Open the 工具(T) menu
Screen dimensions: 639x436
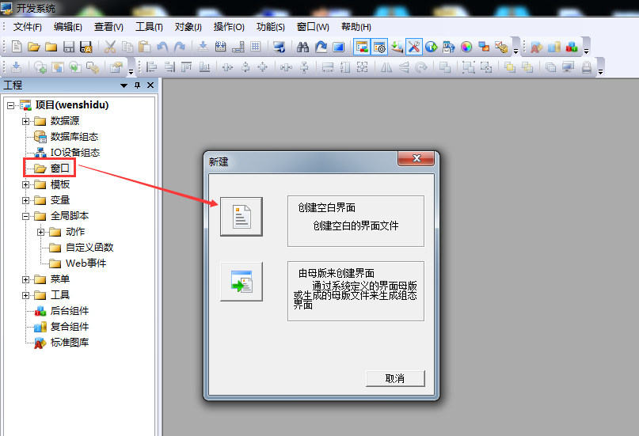[149, 27]
